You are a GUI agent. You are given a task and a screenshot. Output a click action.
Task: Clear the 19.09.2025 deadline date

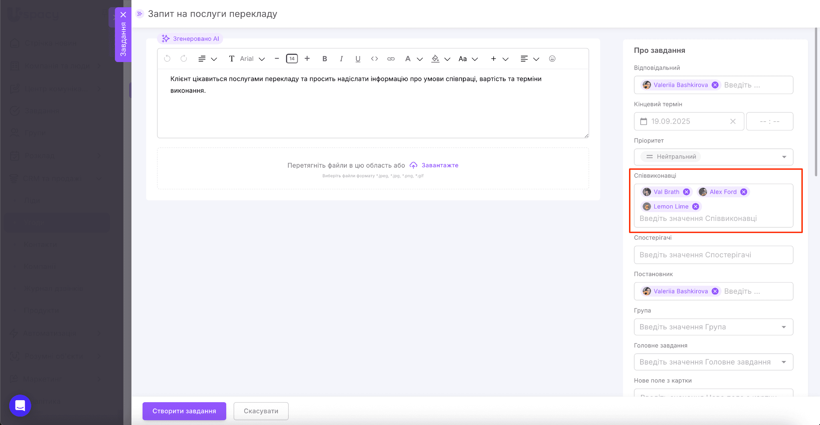(733, 121)
